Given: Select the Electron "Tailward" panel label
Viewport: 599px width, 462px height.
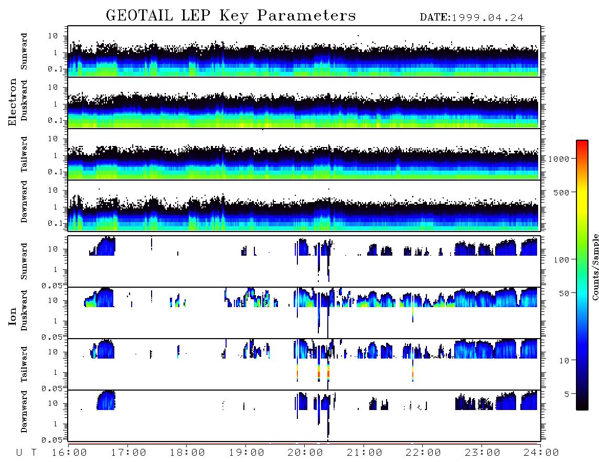Looking at the screenshot, I should pyautogui.click(x=24, y=154).
